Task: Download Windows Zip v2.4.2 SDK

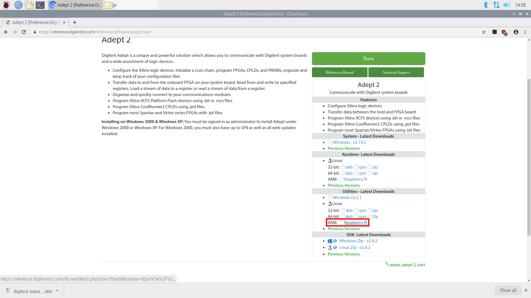Action: [358, 241]
